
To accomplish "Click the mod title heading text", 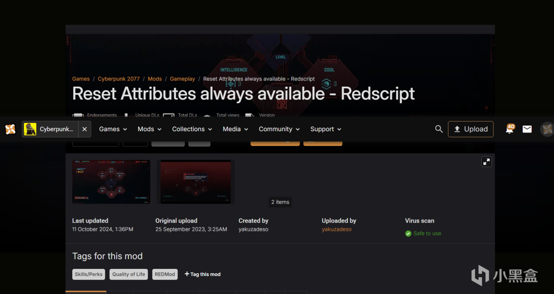I will click(x=243, y=94).
